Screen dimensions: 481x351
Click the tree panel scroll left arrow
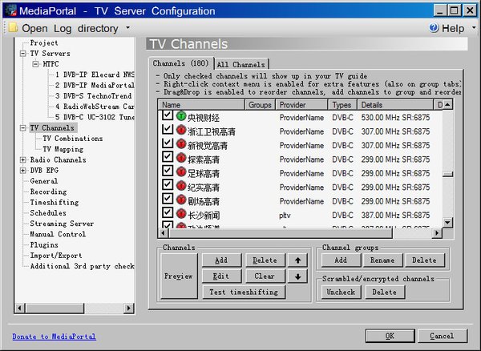point(19,308)
